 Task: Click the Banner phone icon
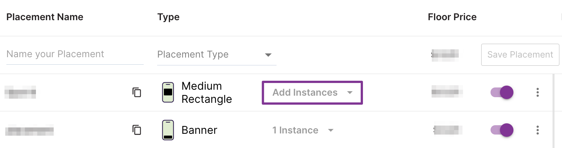(168, 130)
